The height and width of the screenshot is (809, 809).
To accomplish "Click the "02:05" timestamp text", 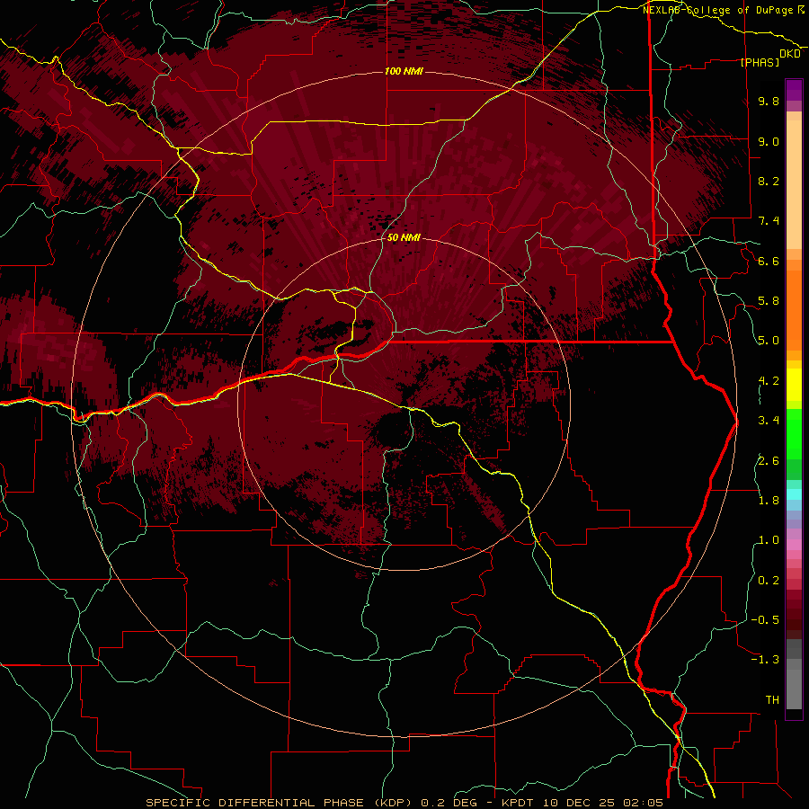I will point(643,803).
